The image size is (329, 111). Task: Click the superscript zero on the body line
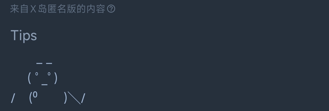[x=35, y=95]
